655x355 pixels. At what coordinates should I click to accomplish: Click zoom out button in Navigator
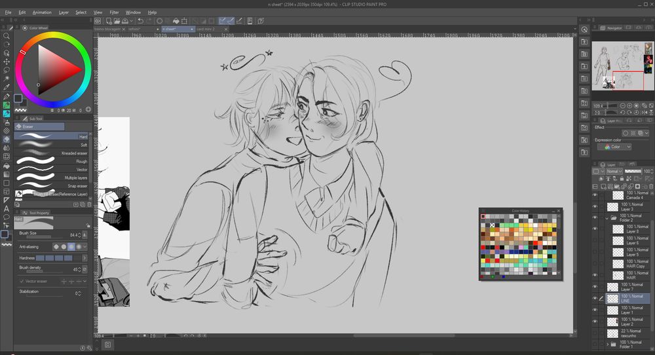click(622, 106)
